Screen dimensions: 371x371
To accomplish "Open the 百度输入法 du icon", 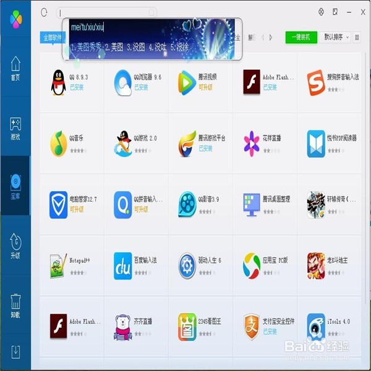I will 122,266.
